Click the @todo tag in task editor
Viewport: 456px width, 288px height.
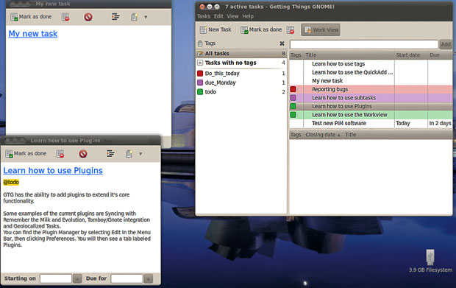pos(11,182)
